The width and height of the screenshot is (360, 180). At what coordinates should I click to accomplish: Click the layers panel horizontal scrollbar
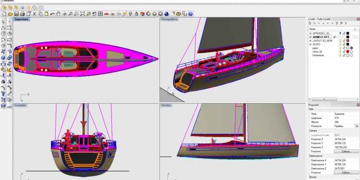pyautogui.click(x=334, y=99)
